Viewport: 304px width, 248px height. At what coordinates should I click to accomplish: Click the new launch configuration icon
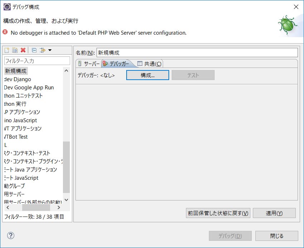pos(7,50)
